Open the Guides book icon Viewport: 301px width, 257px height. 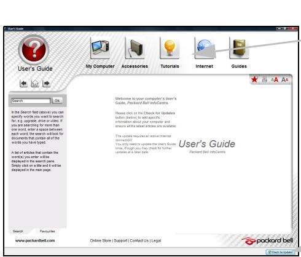(239, 48)
